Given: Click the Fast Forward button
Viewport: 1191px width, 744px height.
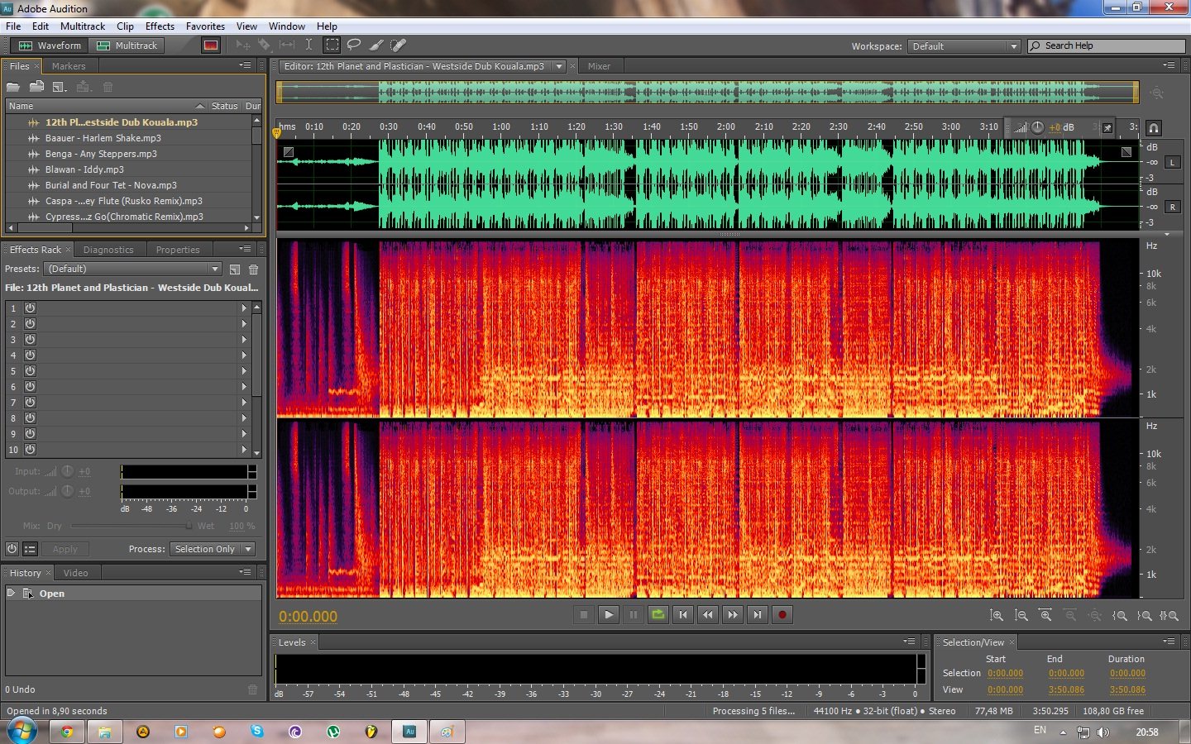Looking at the screenshot, I should click(x=733, y=614).
